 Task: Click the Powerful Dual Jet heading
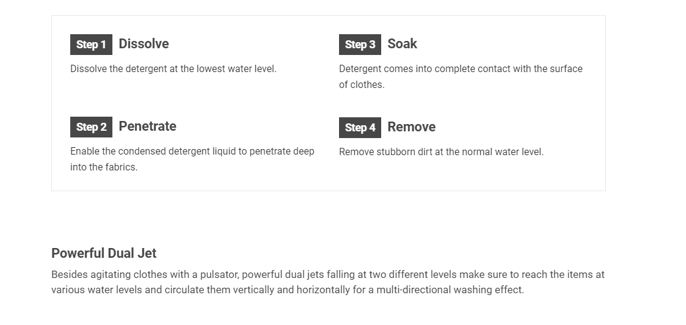click(x=104, y=254)
